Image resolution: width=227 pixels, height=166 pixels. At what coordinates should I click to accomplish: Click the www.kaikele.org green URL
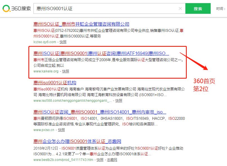(x=46, y=71)
